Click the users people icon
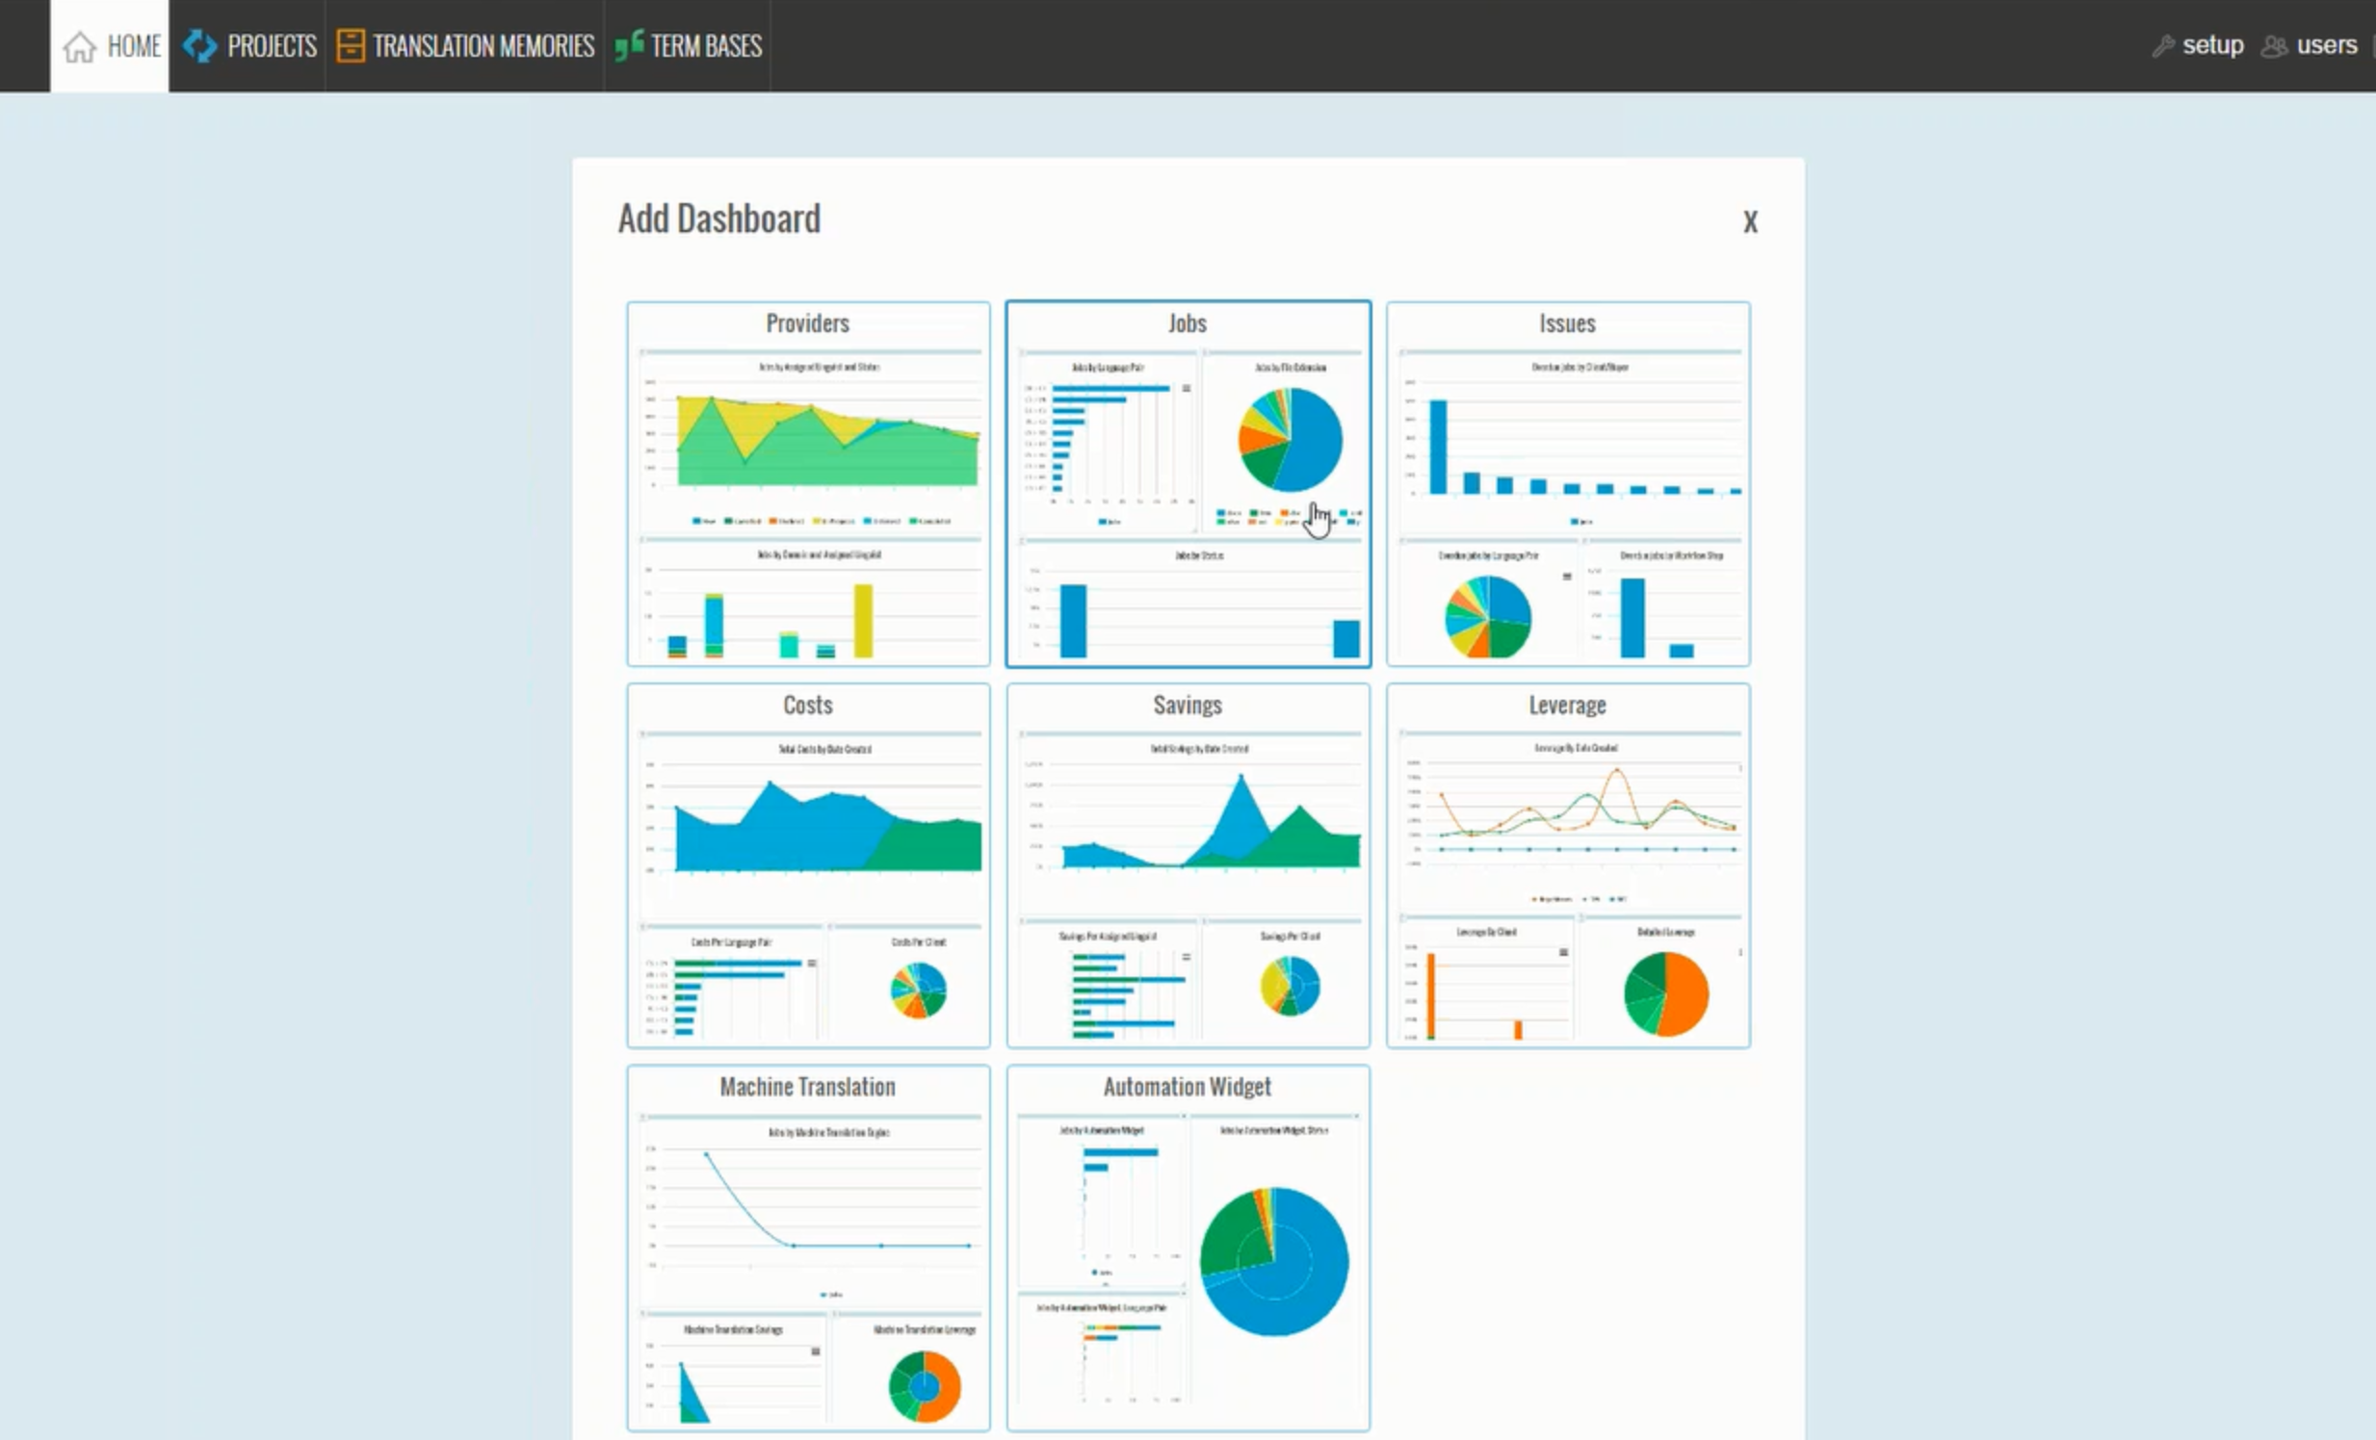The width and height of the screenshot is (2376, 1440). click(2274, 46)
